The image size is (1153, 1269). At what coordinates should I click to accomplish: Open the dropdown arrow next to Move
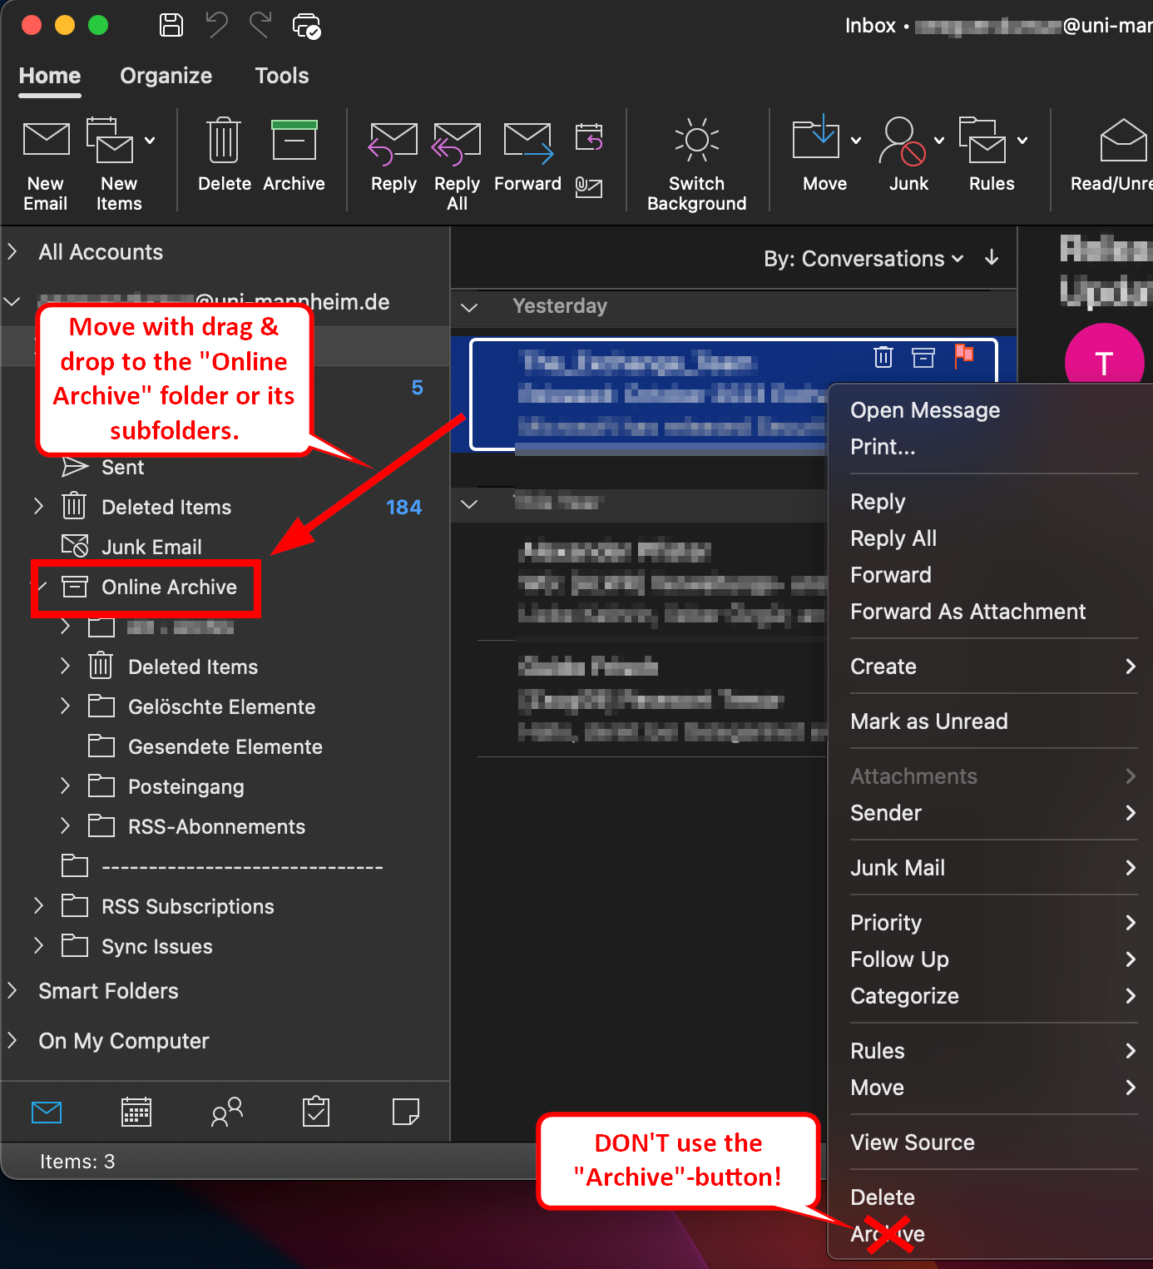tap(855, 141)
